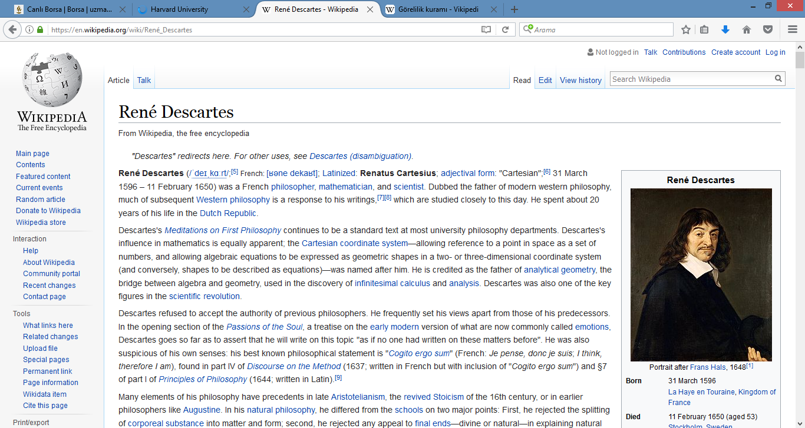Click the Frans Hals link under portrait
The image size is (805, 428).
[x=708, y=367]
